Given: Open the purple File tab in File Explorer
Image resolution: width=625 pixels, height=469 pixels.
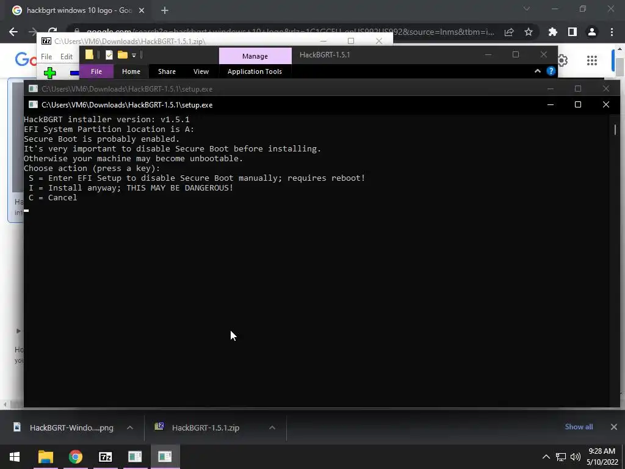Looking at the screenshot, I should click(x=96, y=71).
